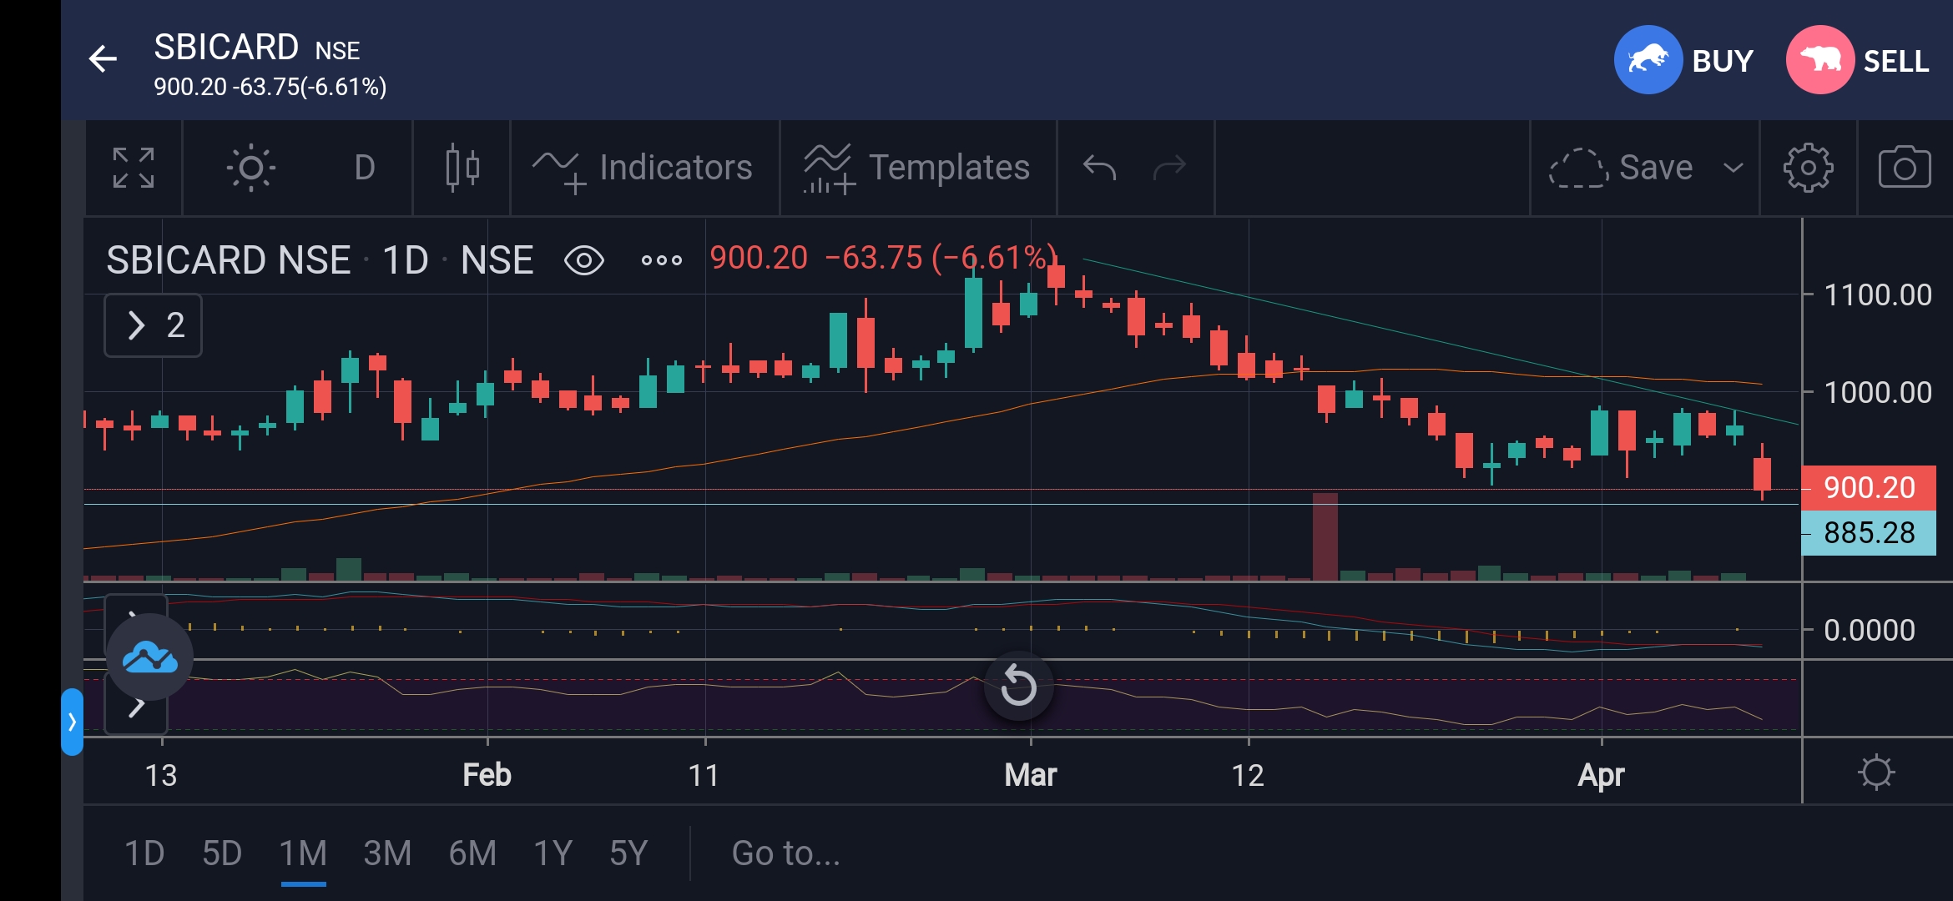
Task: Click the SELL label
Action: tap(1896, 61)
